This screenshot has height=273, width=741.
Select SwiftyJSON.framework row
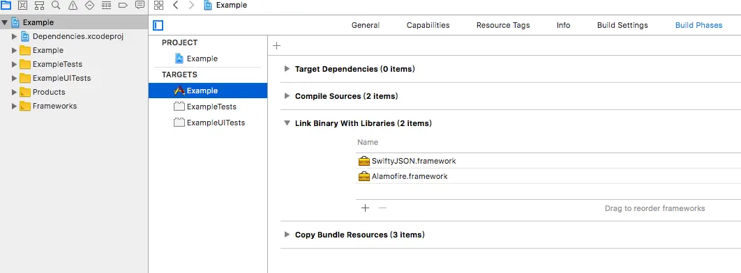pos(548,161)
